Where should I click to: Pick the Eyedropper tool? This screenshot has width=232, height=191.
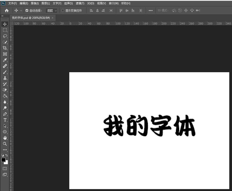pos(5,60)
